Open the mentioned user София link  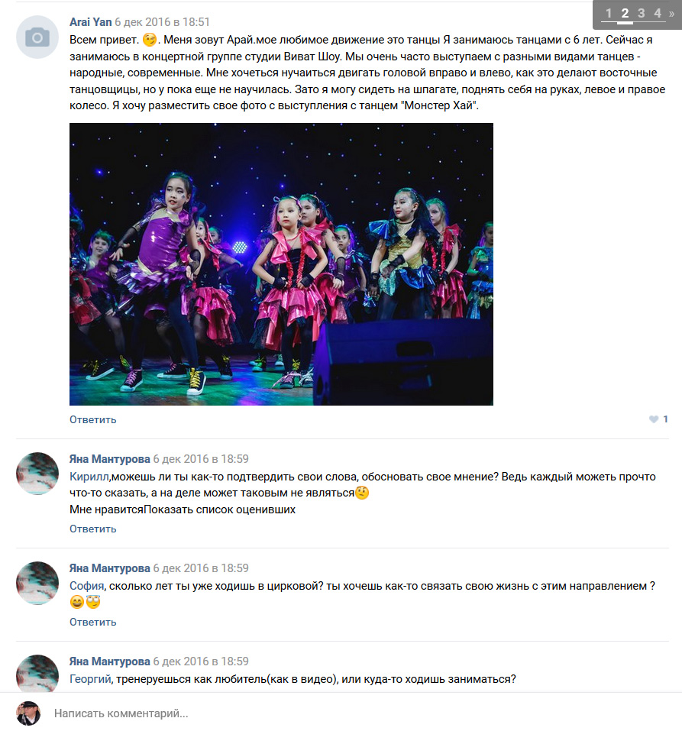86,586
